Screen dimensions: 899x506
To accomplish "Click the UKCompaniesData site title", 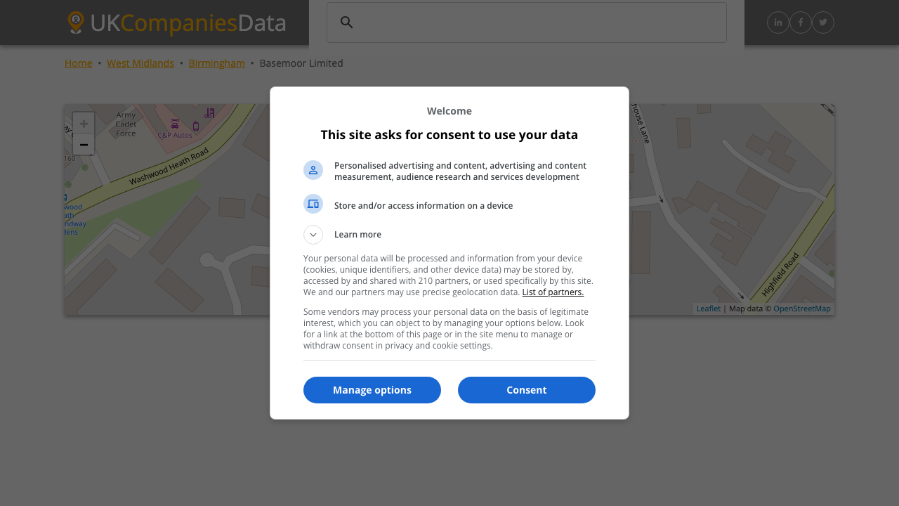I will 188,22.
